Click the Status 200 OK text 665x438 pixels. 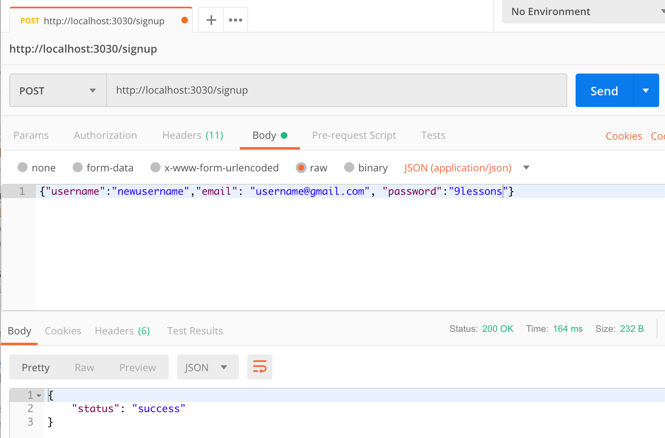[x=481, y=329]
